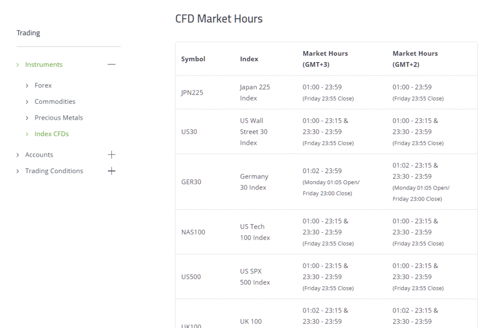Click the GER30 symbol cell
The height and width of the screenshot is (328, 493).
click(x=191, y=182)
